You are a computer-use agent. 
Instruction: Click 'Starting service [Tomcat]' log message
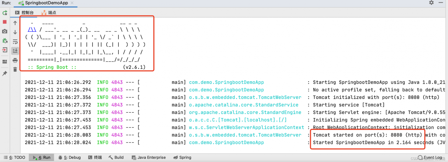point(349,105)
